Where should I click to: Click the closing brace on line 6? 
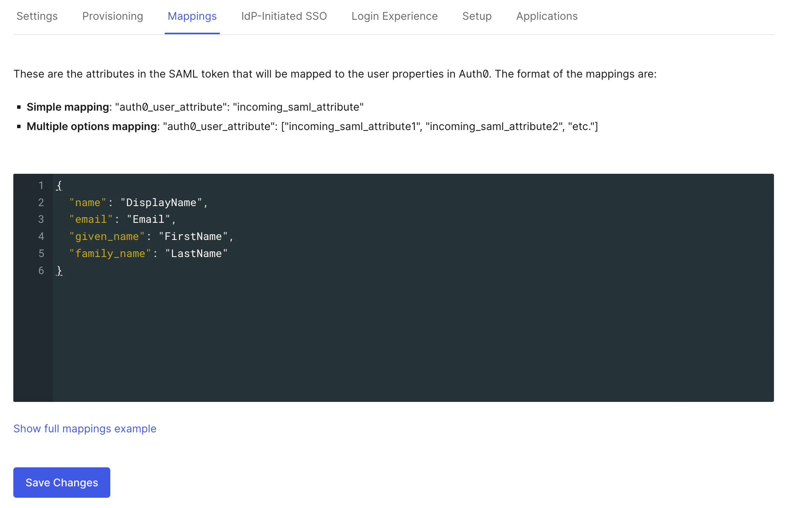click(x=59, y=271)
